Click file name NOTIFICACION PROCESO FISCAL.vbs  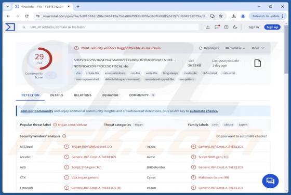pos(101,66)
